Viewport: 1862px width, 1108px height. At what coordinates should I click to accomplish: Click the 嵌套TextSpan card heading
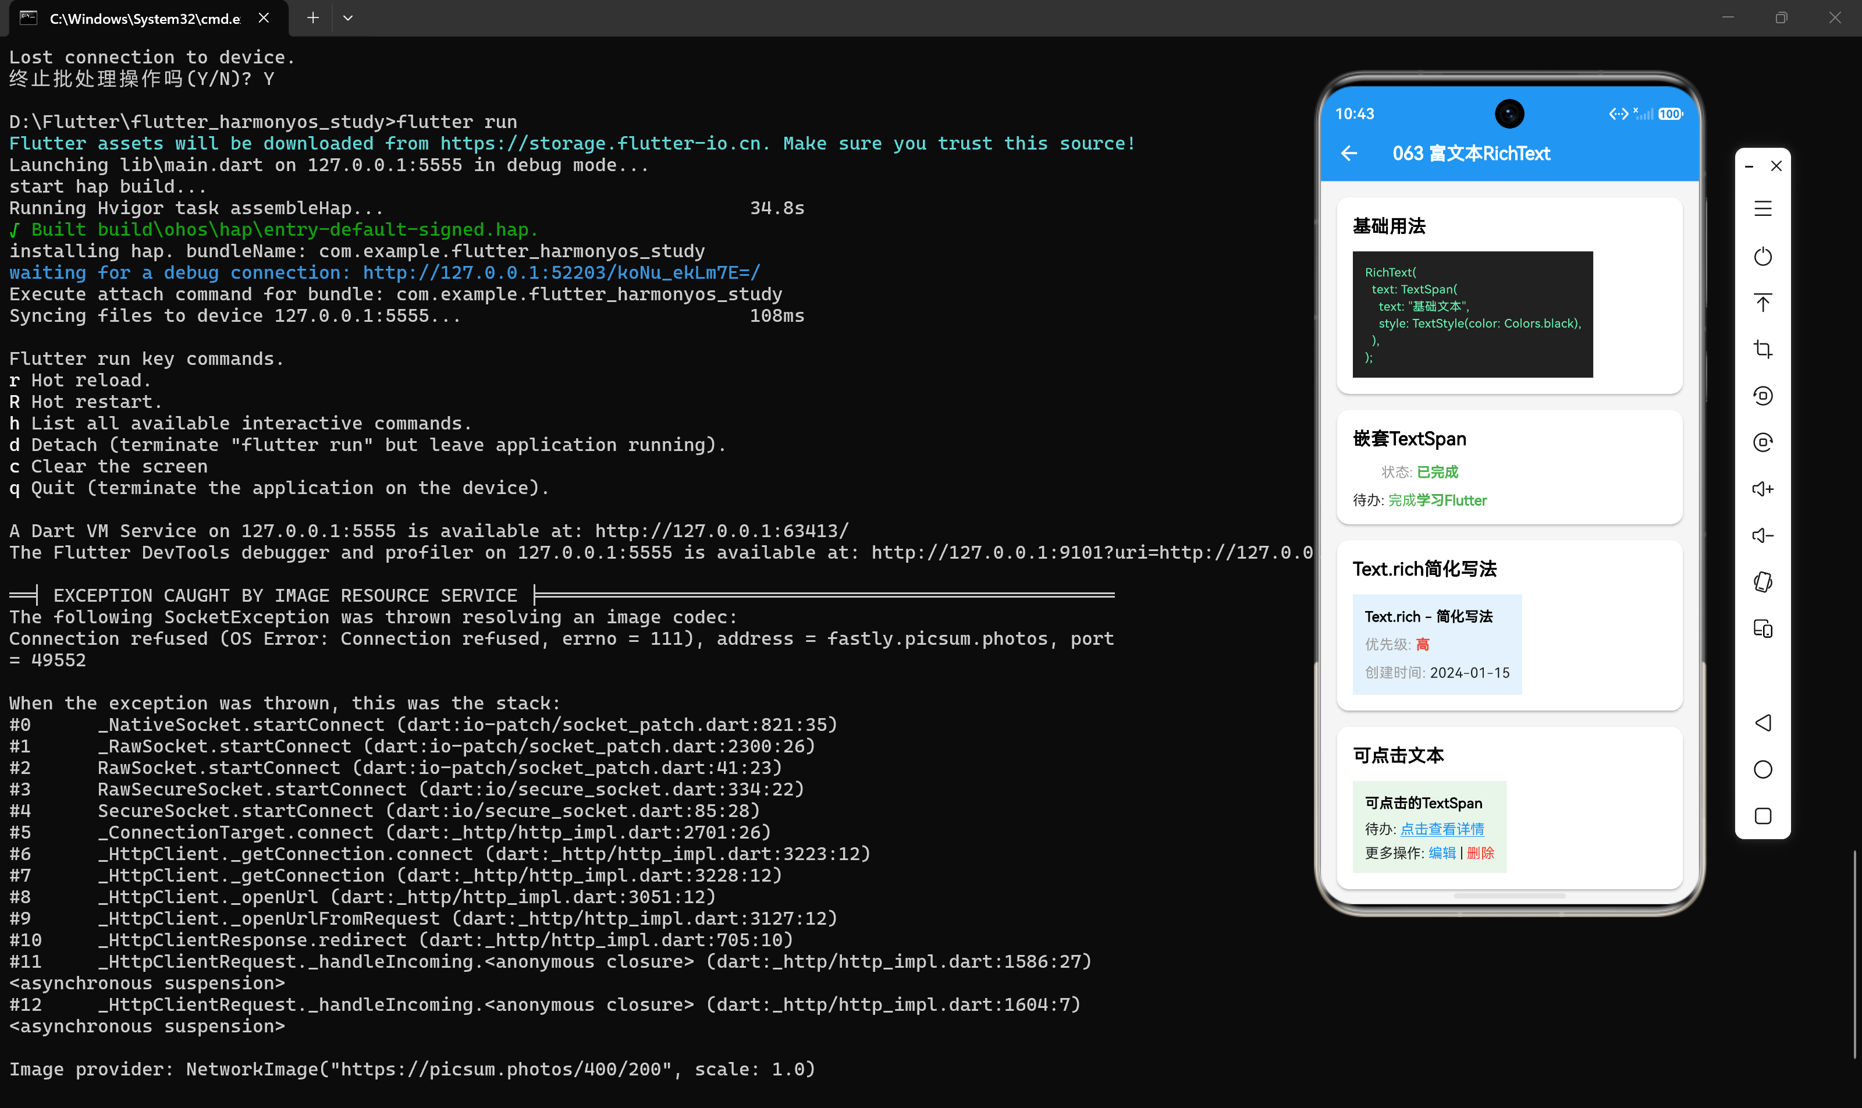[1409, 439]
